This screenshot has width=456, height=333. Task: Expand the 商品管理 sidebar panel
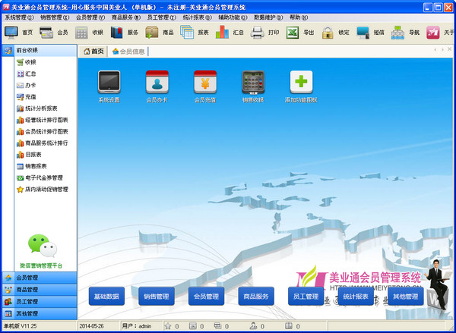click(38, 289)
